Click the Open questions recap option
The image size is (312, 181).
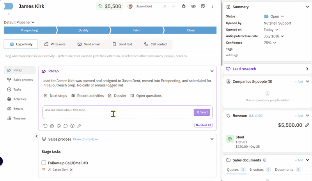(x=146, y=96)
